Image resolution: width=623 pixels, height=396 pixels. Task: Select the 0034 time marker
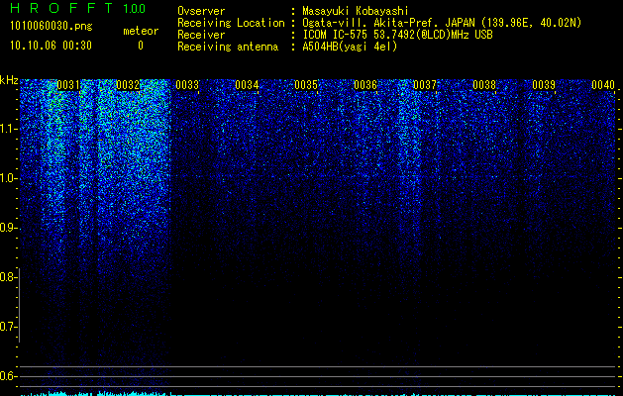247,85
